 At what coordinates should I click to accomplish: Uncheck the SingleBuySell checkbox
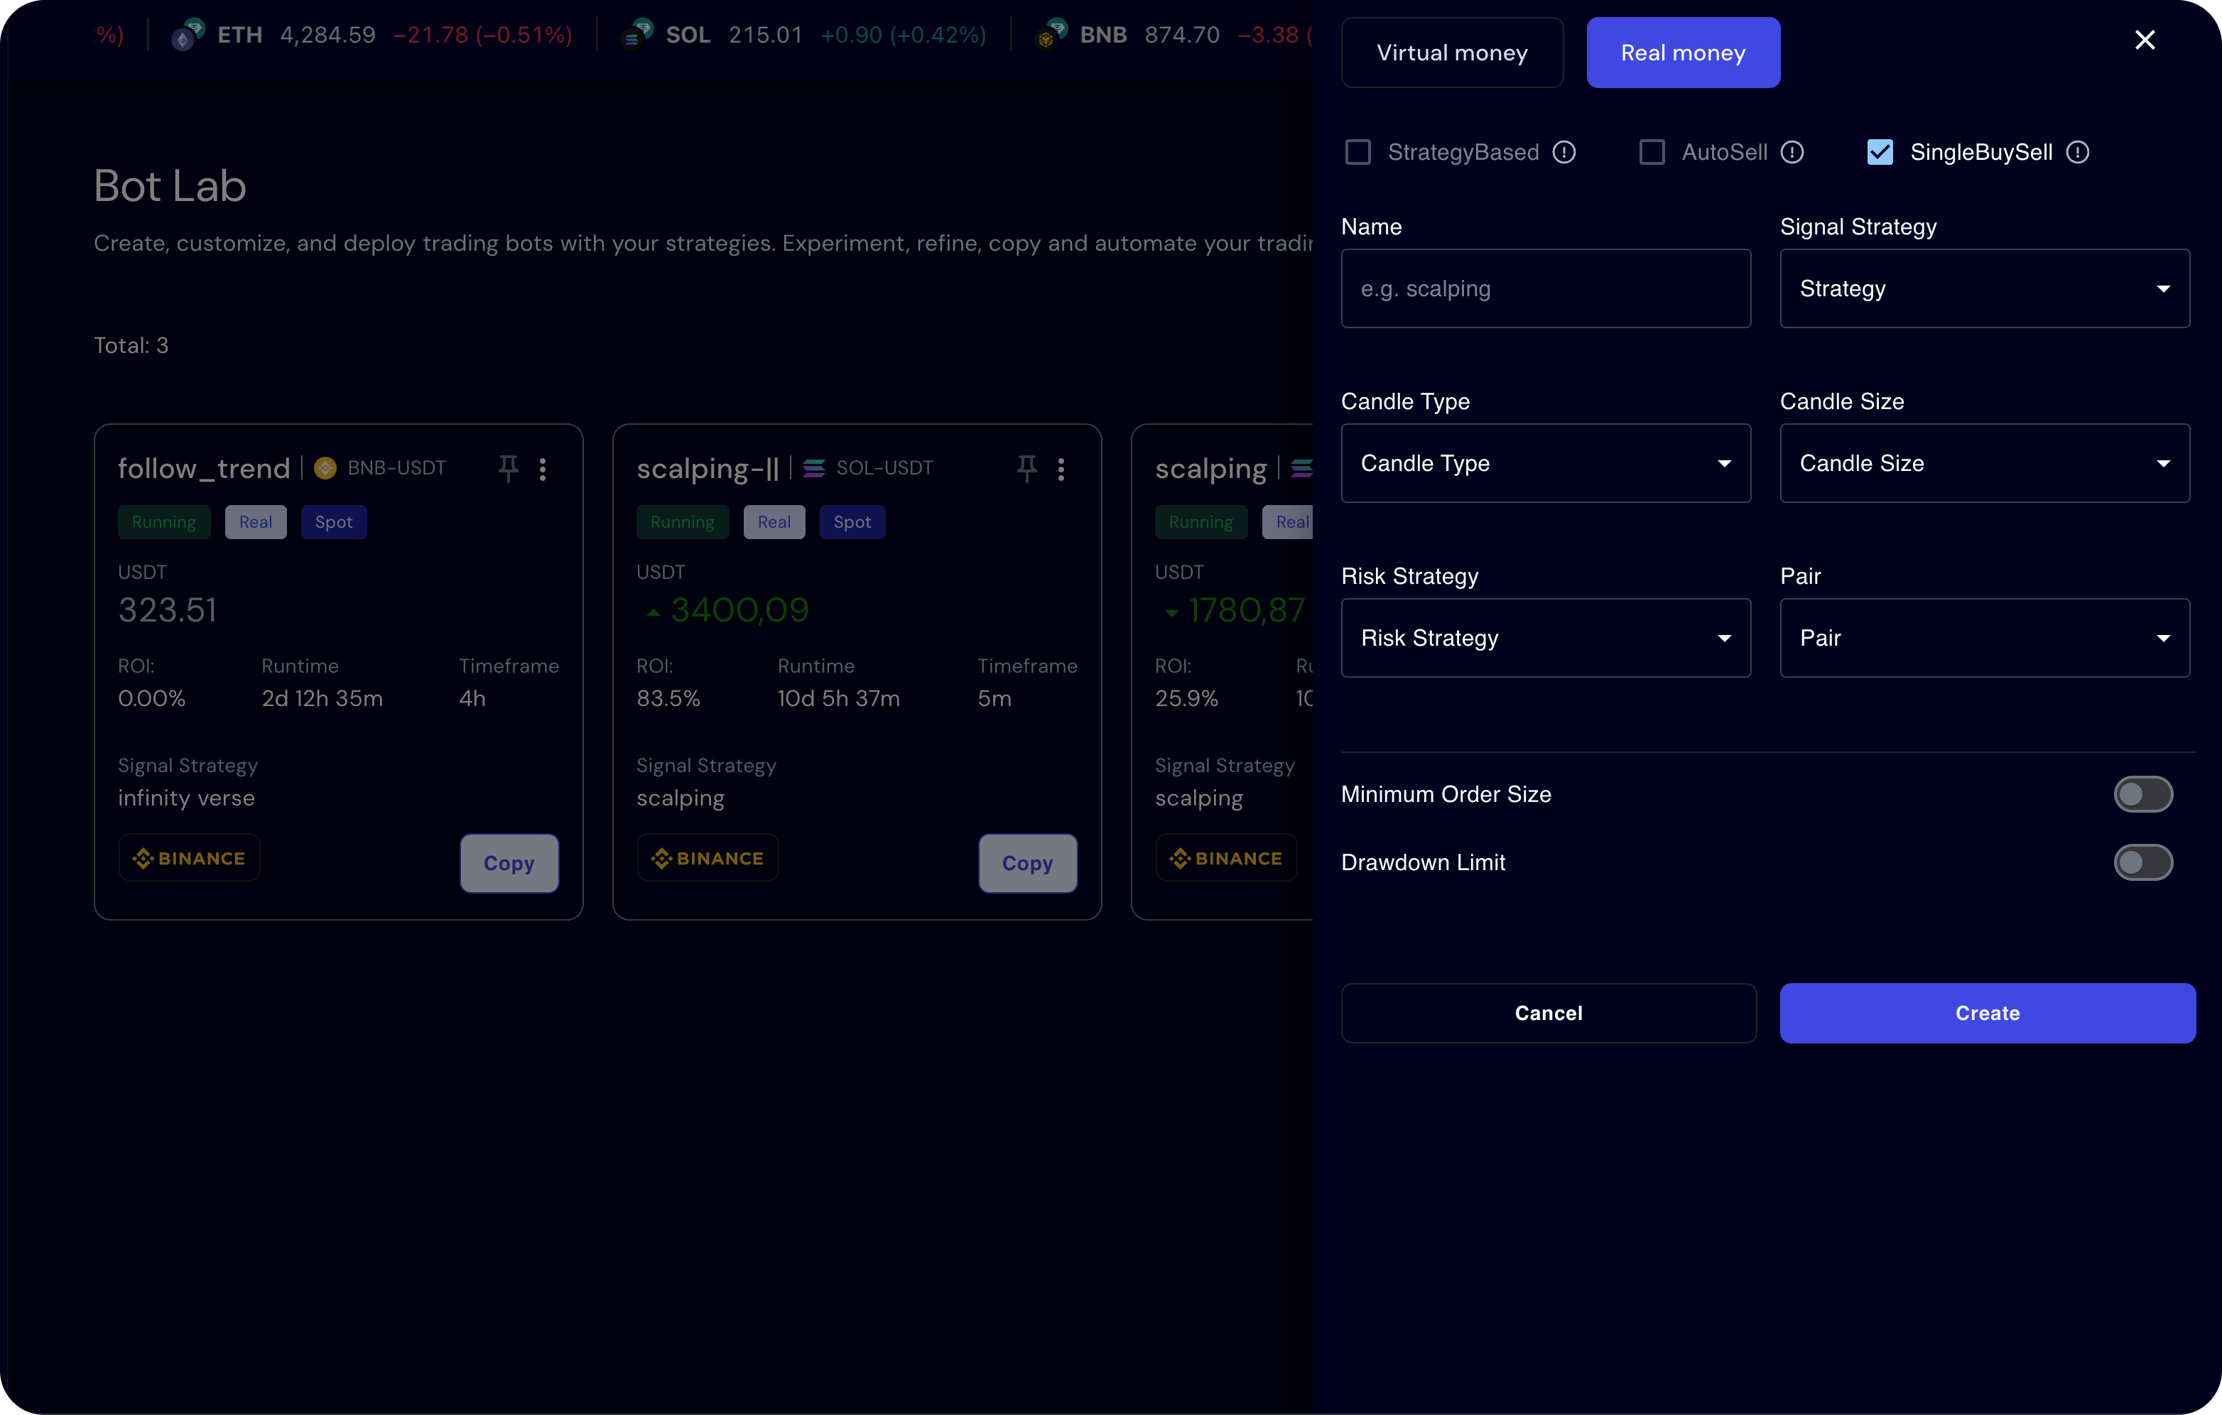click(x=1880, y=152)
